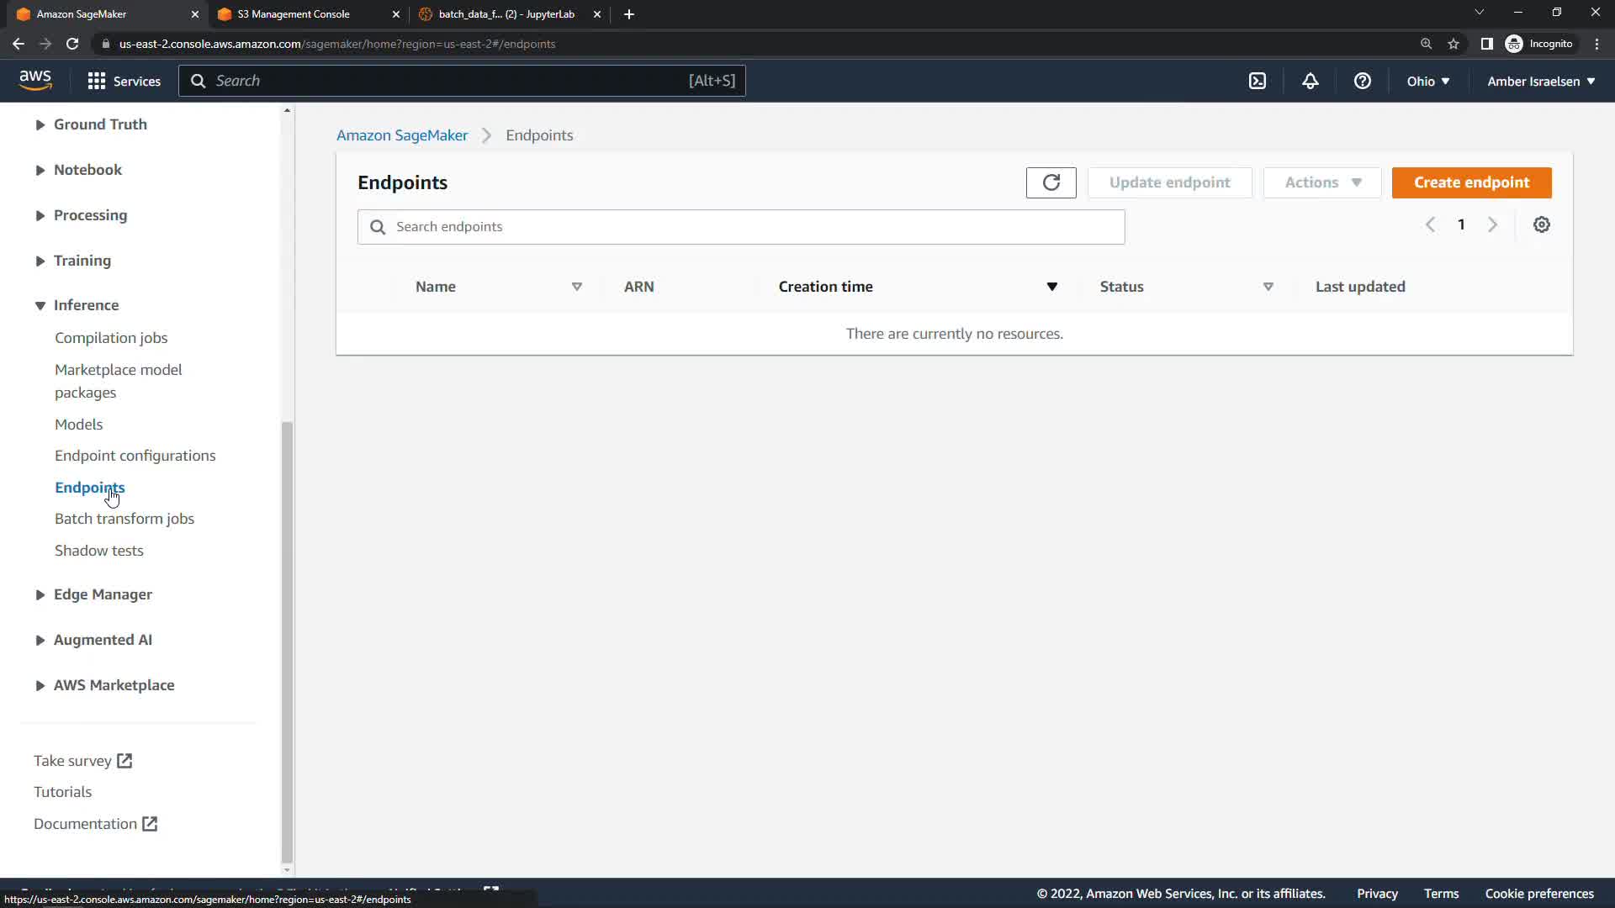Open the Ohio region dropdown
Viewport: 1615px width, 908px height.
1427,82
